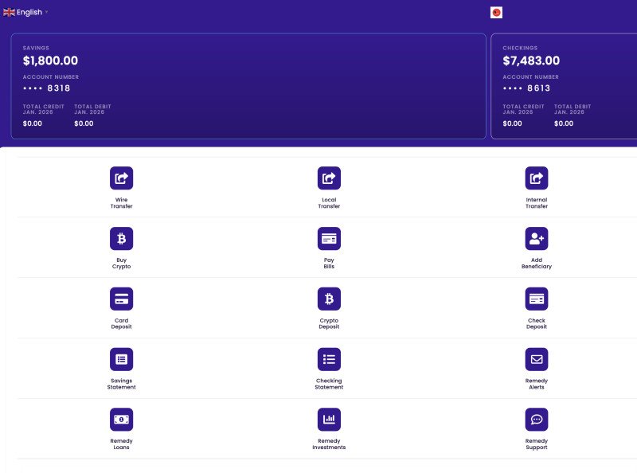View the Checking Statement icon
The image size is (637, 473).
pos(329,359)
